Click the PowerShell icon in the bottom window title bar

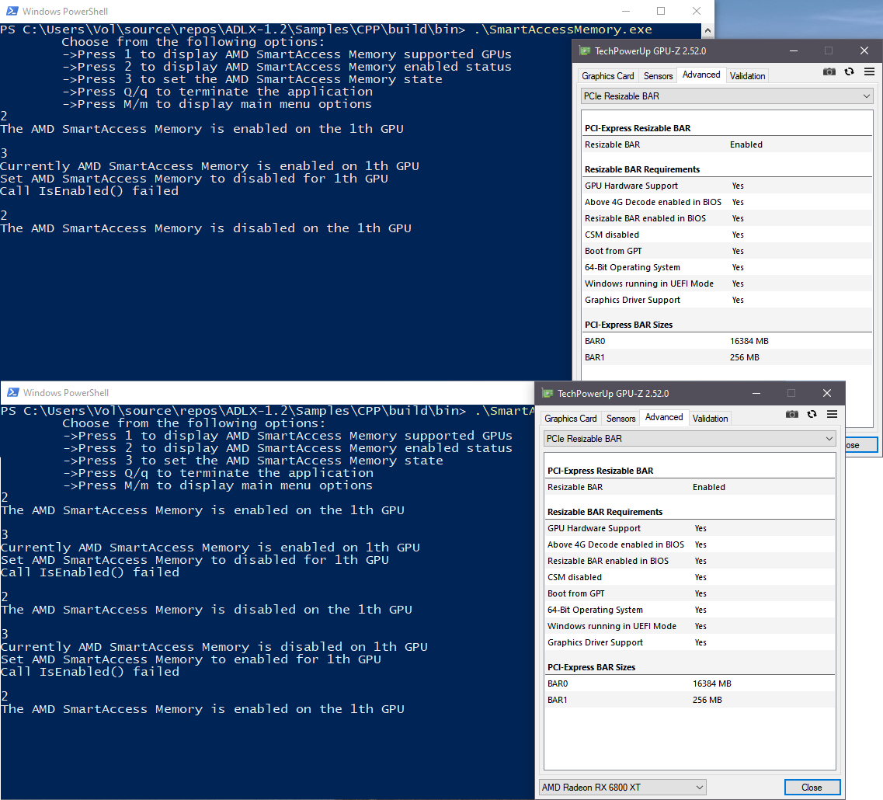point(13,392)
